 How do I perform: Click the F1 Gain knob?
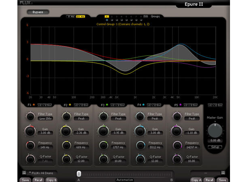click(30, 131)
